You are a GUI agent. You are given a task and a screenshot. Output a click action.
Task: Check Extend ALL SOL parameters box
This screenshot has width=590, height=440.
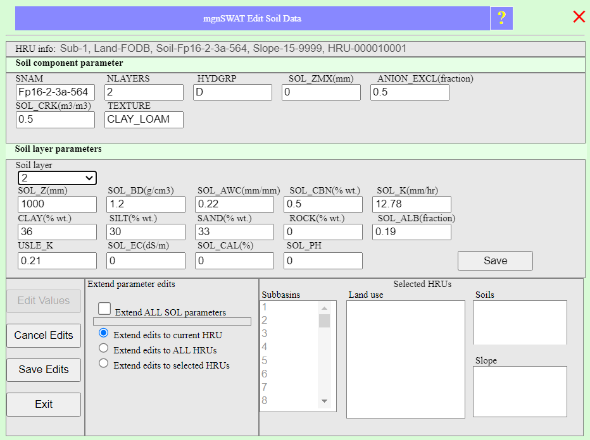pyautogui.click(x=104, y=309)
